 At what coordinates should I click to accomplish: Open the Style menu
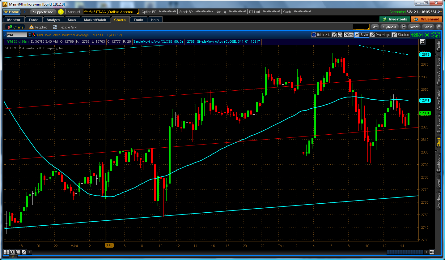tap(362, 35)
